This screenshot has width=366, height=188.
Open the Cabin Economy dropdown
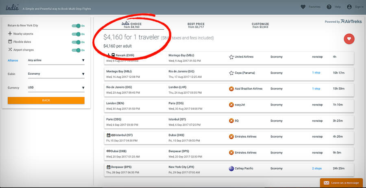click(x=56, y=74)
